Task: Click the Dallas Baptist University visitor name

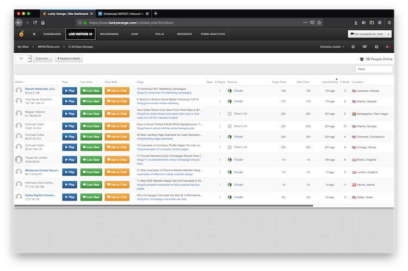Action: 40,195
